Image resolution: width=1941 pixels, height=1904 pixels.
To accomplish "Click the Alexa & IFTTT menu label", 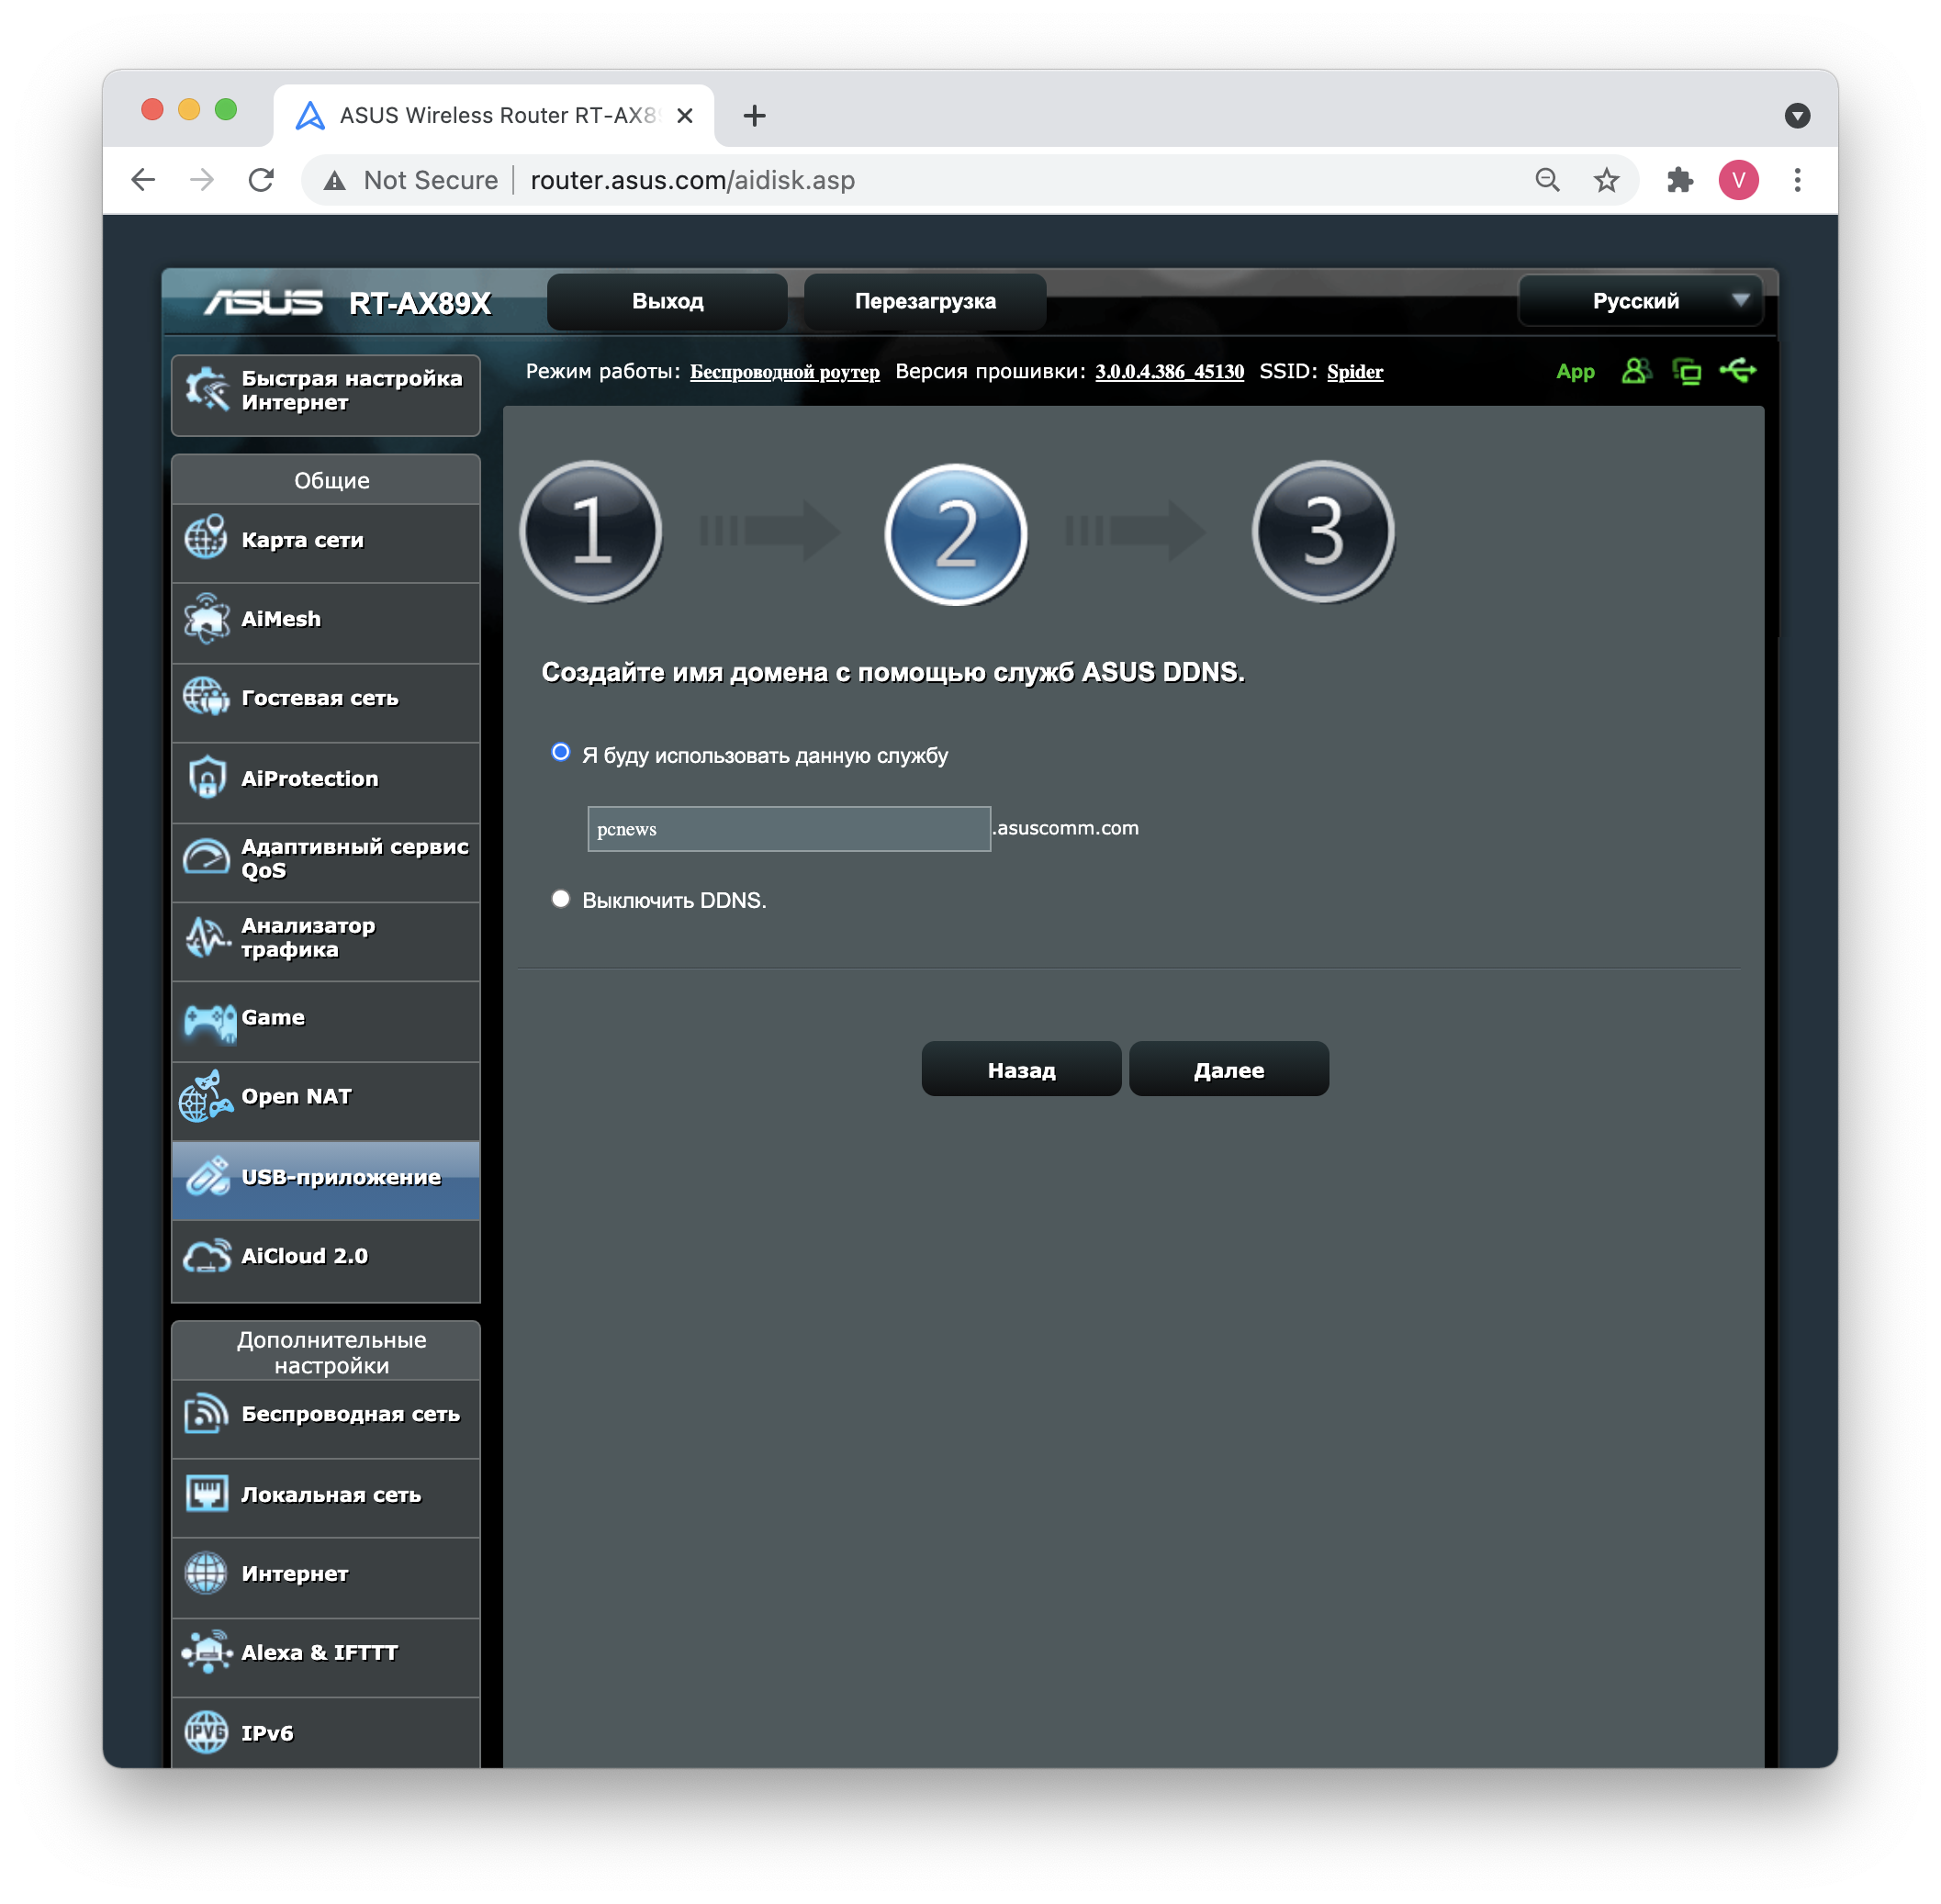I will coord(320,1652).
